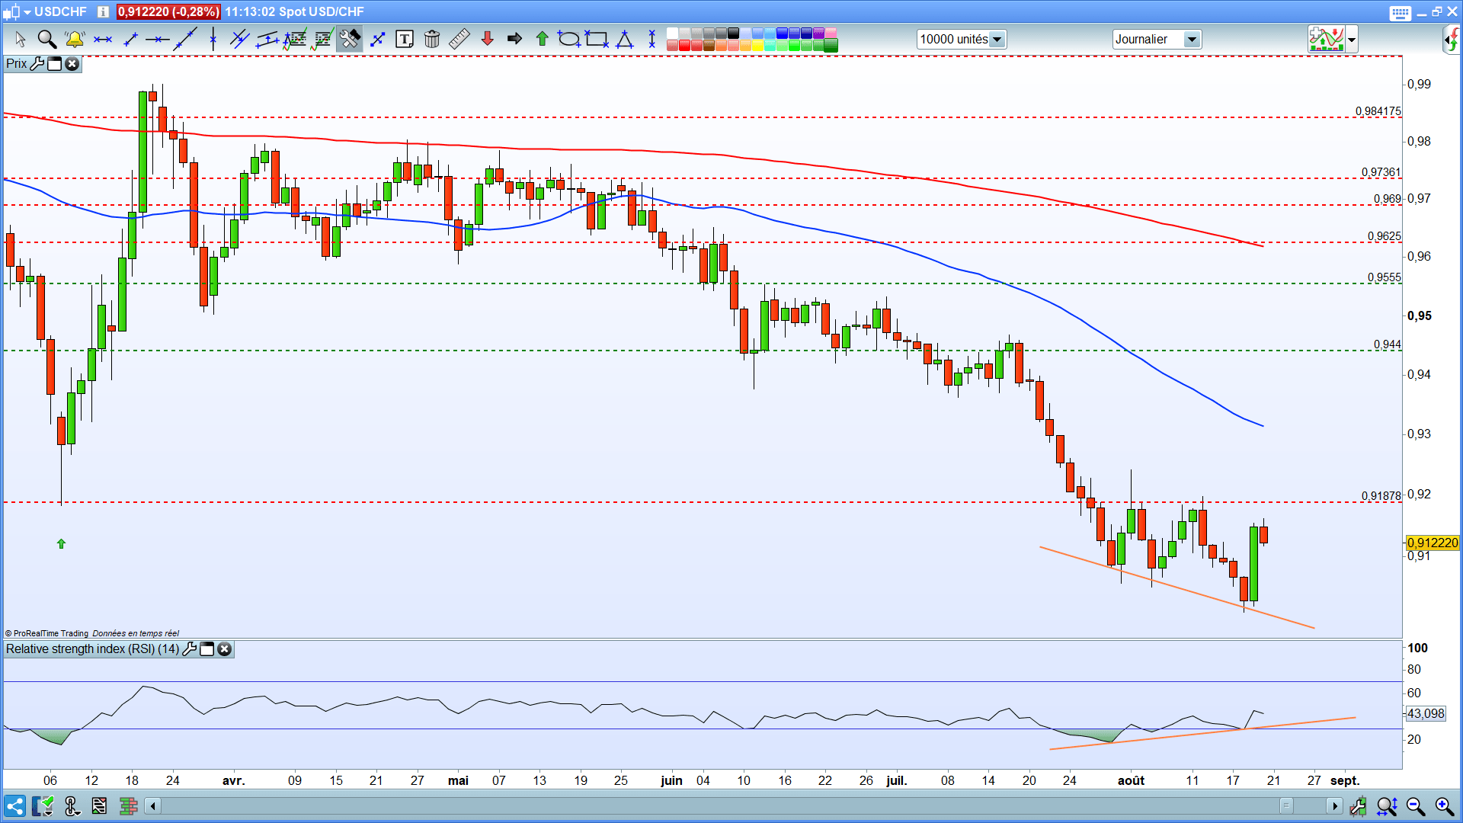Click the 0,91878 level label
The image size is (1463, 823).
click(1381, 496)
